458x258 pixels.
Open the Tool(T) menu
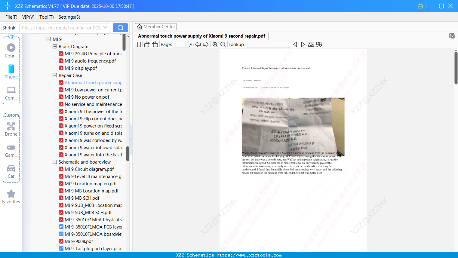[x=47, y=17]
